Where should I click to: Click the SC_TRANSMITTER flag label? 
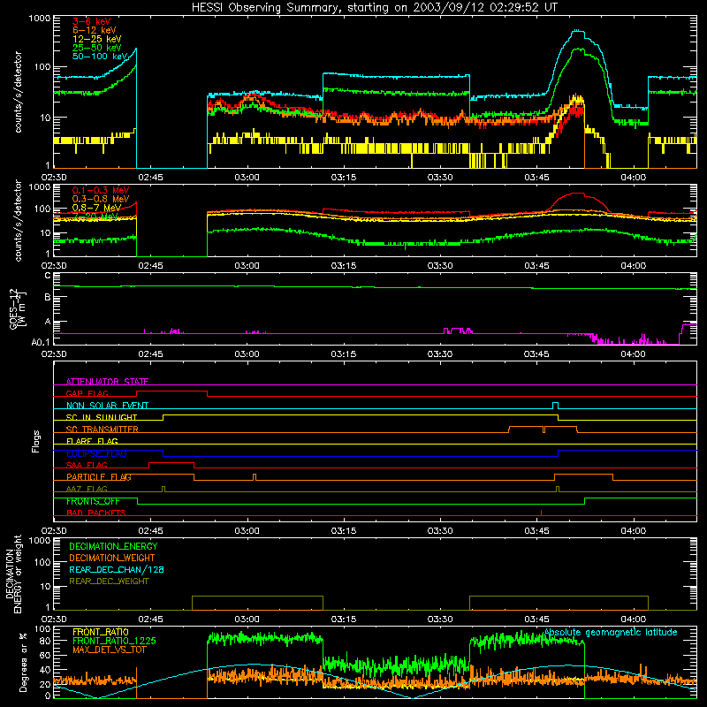coord(103,430)
